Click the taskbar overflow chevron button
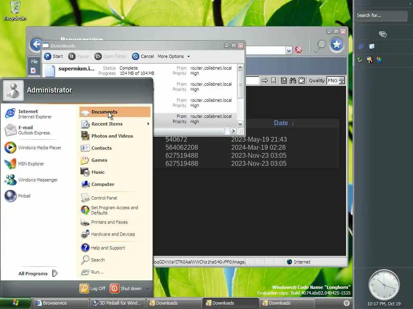Viewport: 413px width, 309px height. point(346,303)
